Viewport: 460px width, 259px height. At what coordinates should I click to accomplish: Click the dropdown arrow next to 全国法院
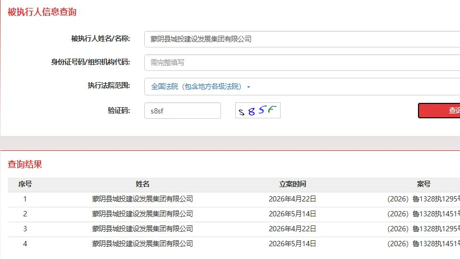click(x=249, y=87)
